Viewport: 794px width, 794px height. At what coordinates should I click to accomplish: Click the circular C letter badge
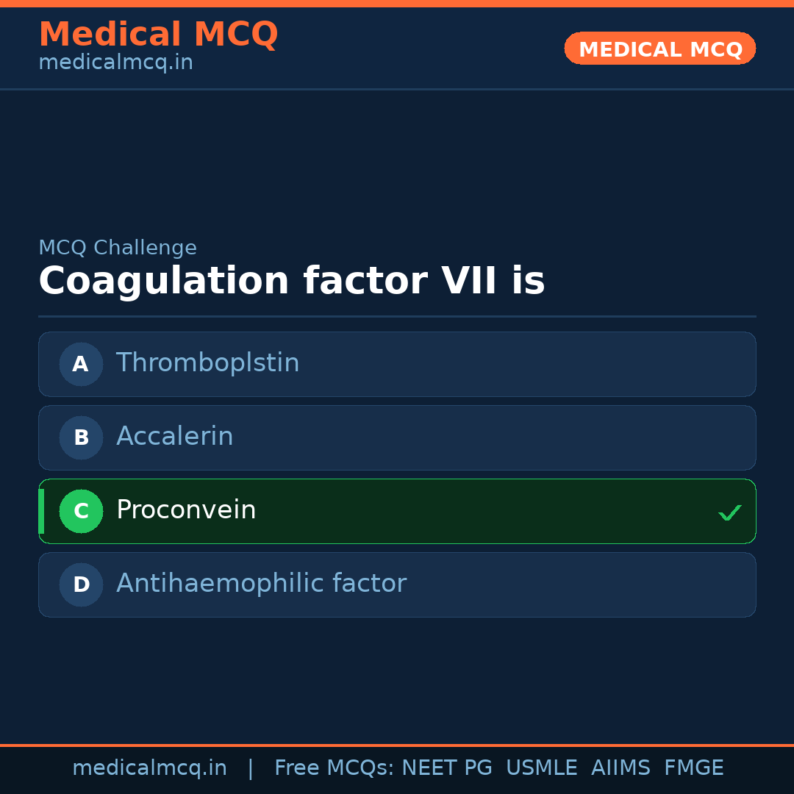coord(81,511)
